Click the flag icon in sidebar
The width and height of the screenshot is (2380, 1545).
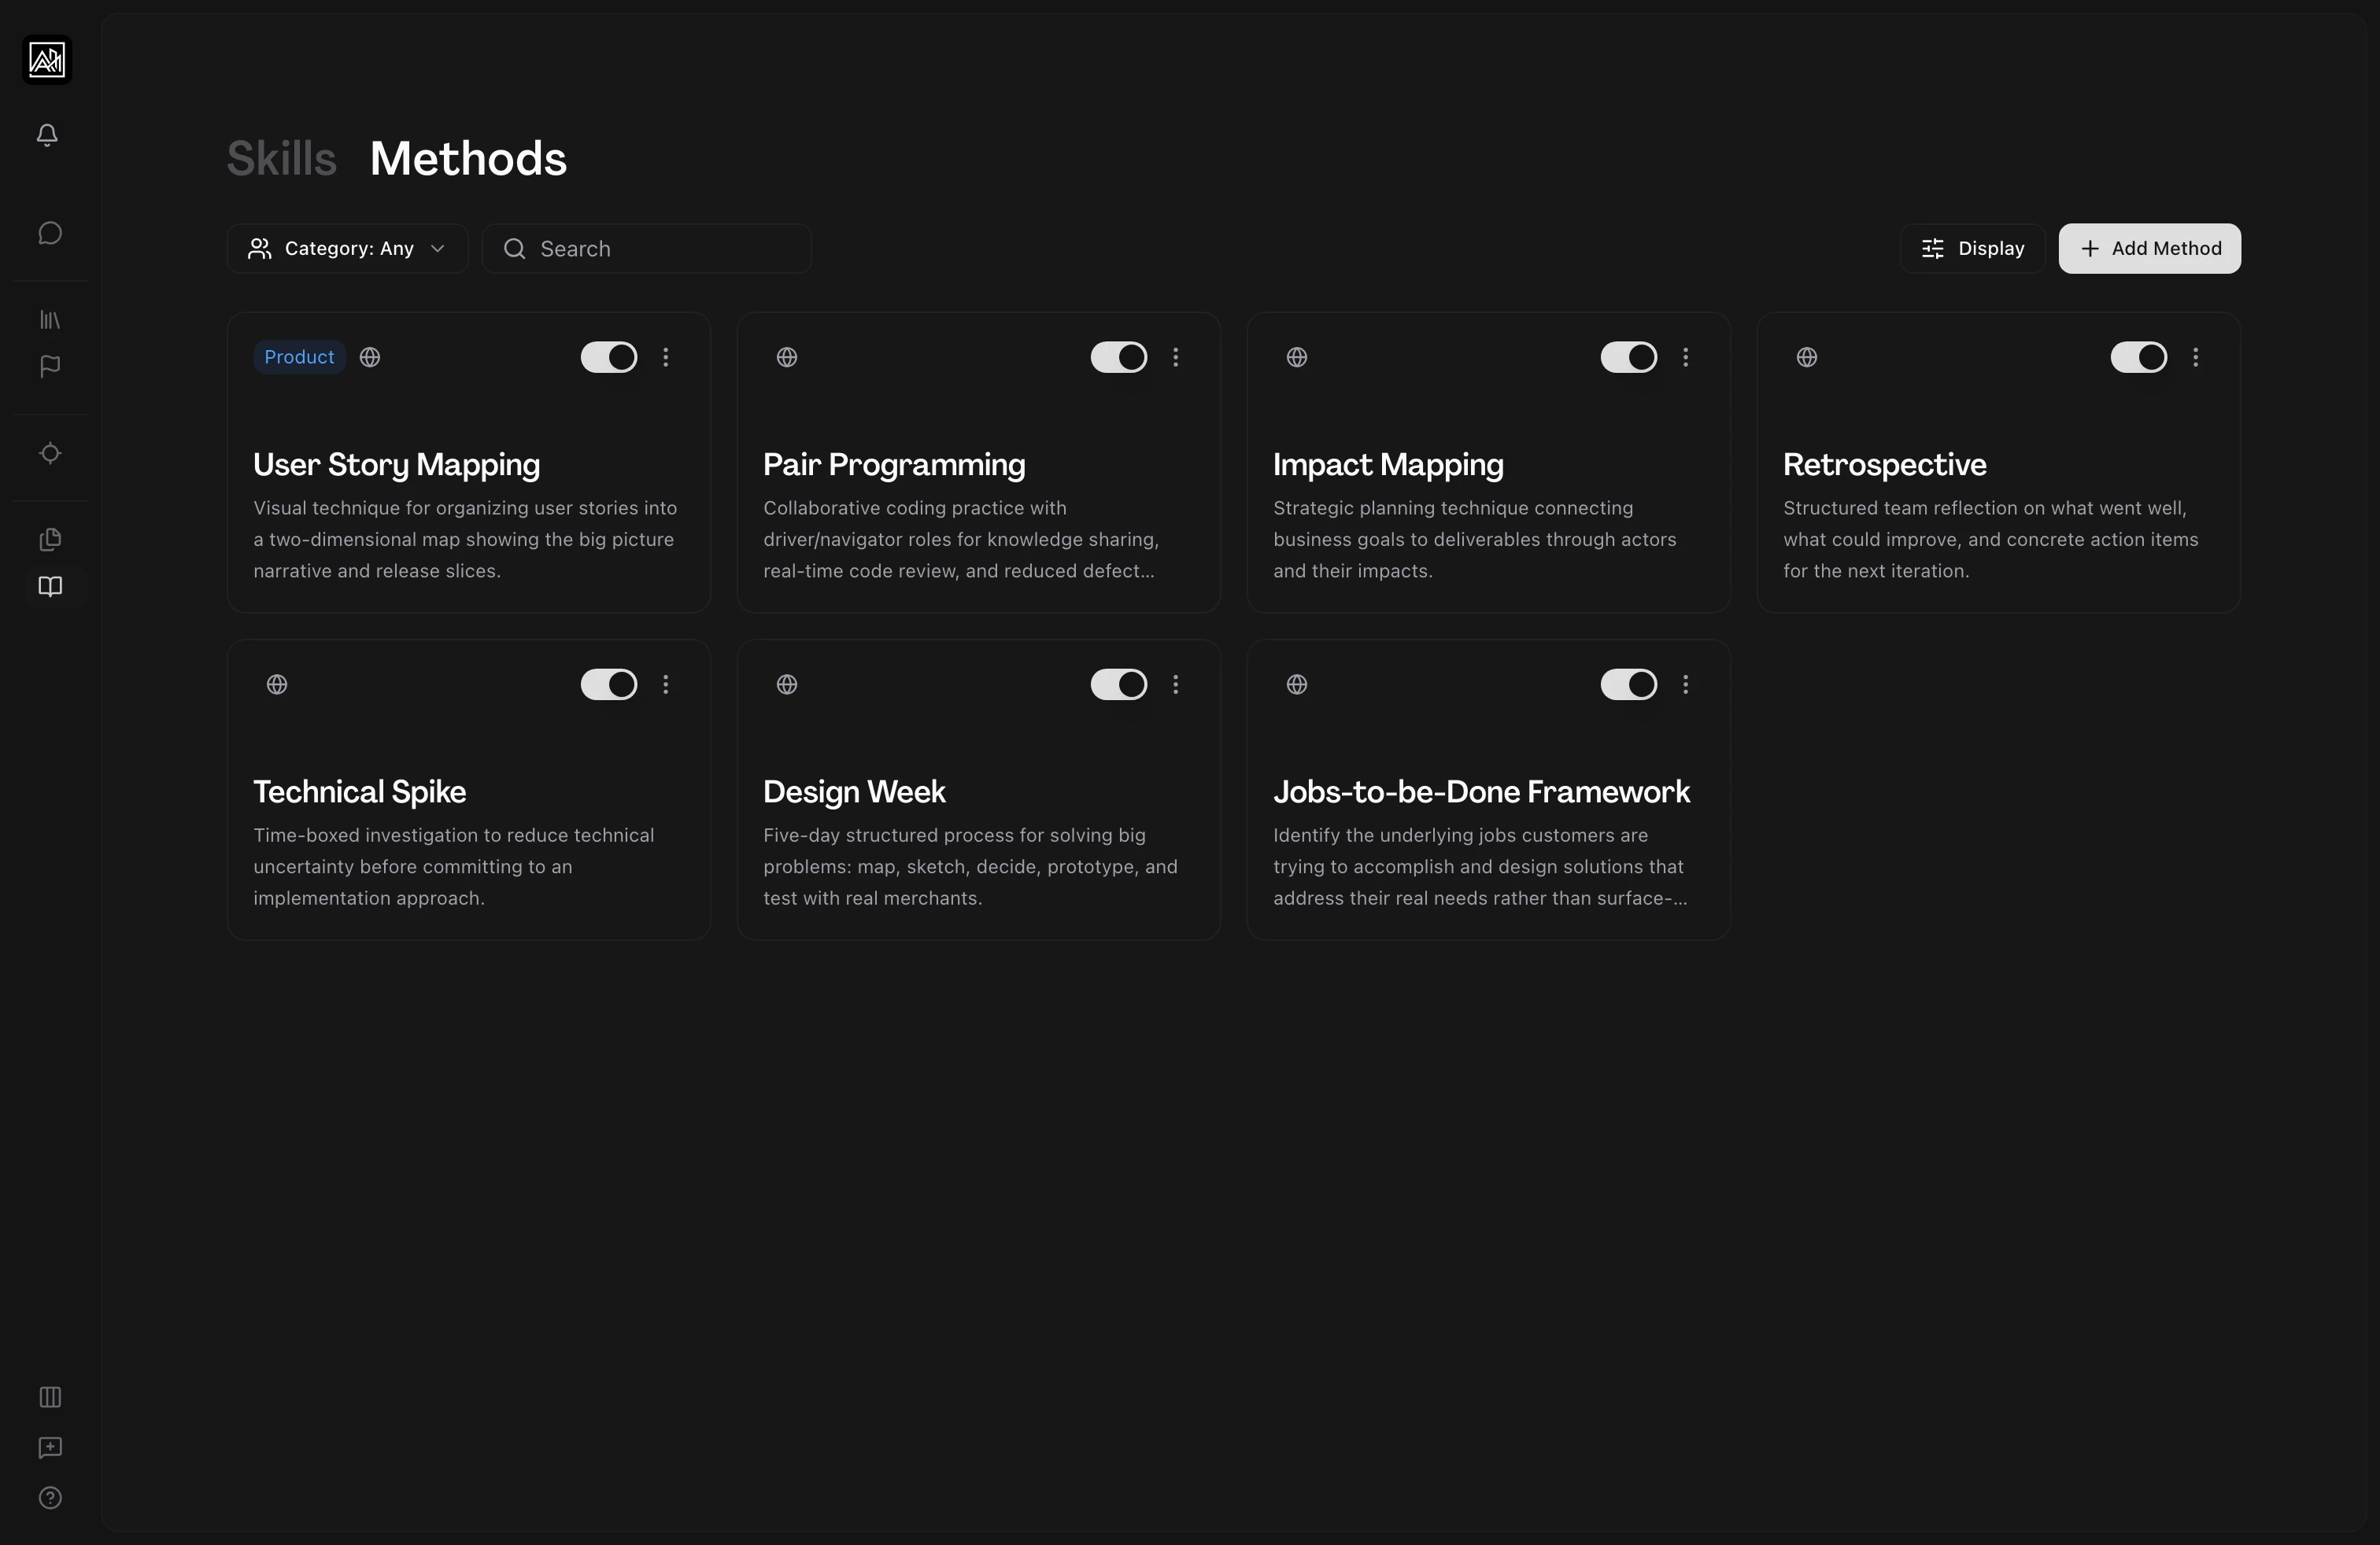50,367
